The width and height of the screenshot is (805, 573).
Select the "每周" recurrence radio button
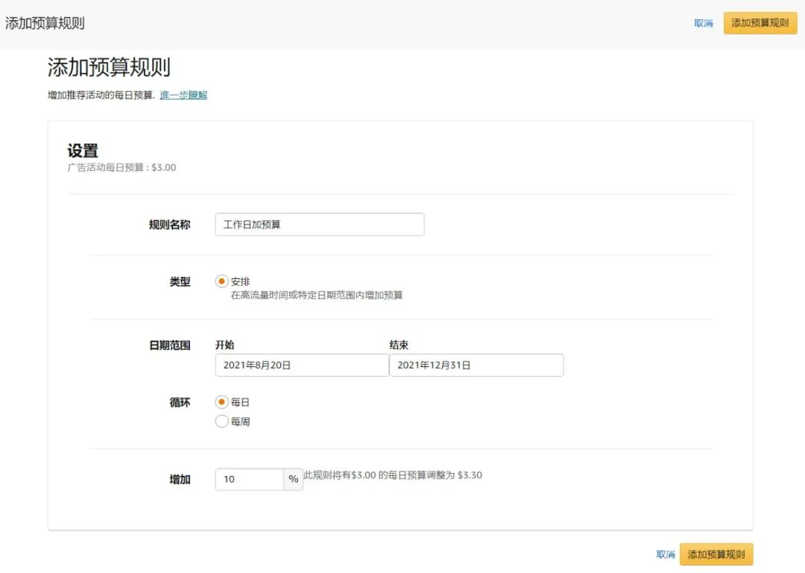[x=222, y=421]
